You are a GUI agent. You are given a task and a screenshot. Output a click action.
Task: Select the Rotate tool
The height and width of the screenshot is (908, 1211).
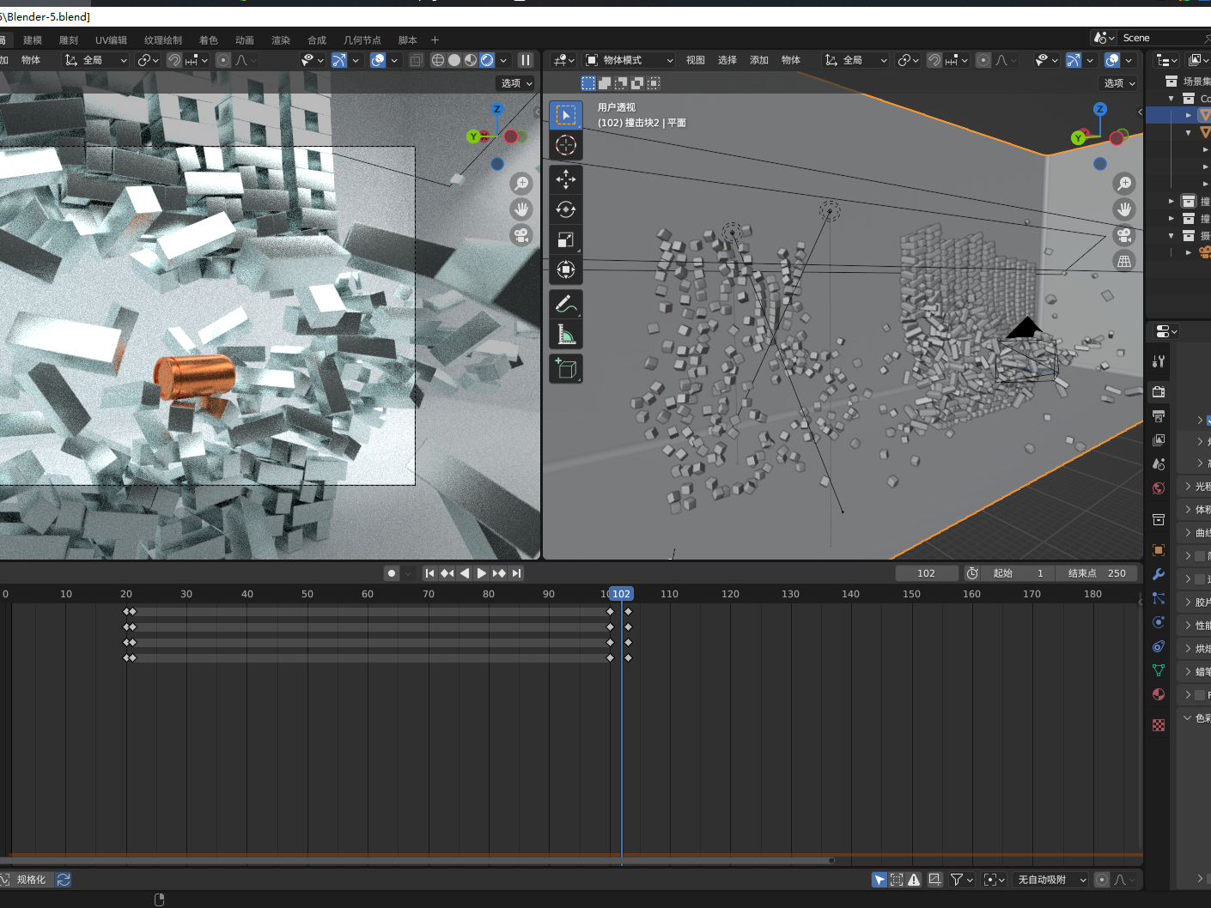[x=566, y=209]
